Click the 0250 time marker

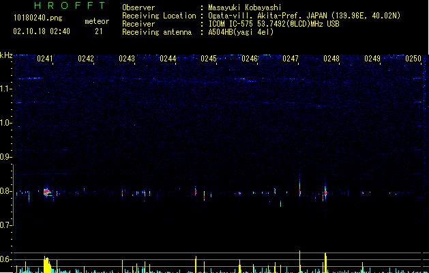tap(413, 59)
